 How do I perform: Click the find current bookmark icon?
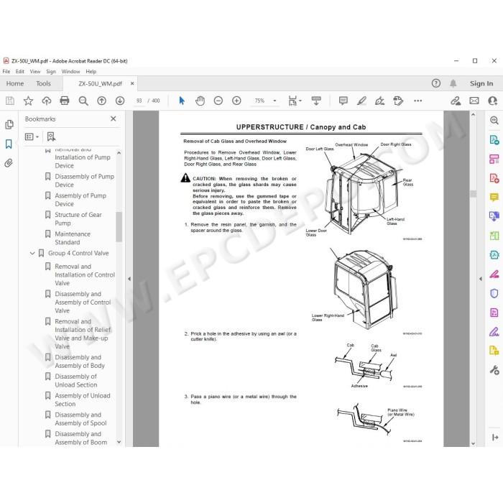click(51, 137)
